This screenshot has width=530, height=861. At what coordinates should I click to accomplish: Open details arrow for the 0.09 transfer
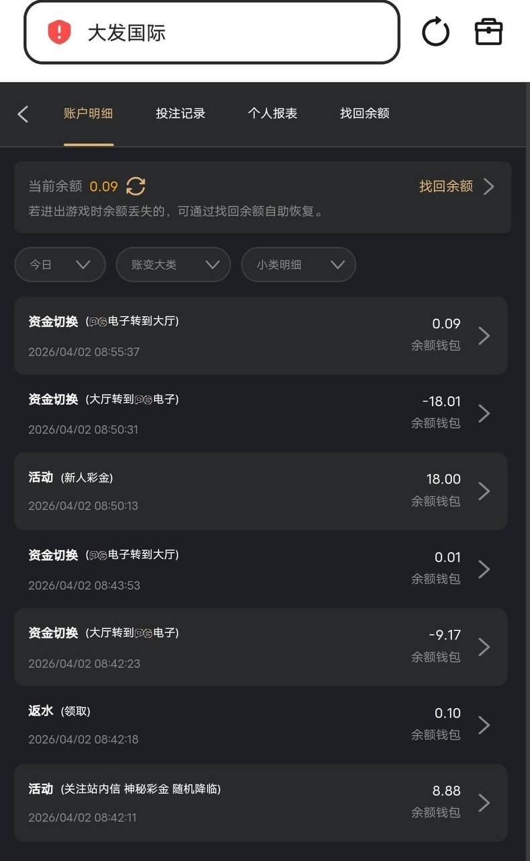click(484, 335)
